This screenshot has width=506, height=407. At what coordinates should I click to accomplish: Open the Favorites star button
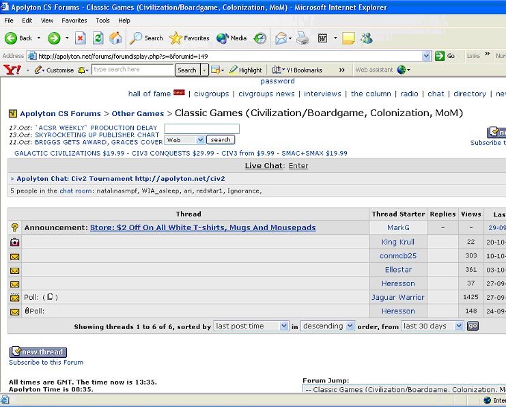(189, 38)
